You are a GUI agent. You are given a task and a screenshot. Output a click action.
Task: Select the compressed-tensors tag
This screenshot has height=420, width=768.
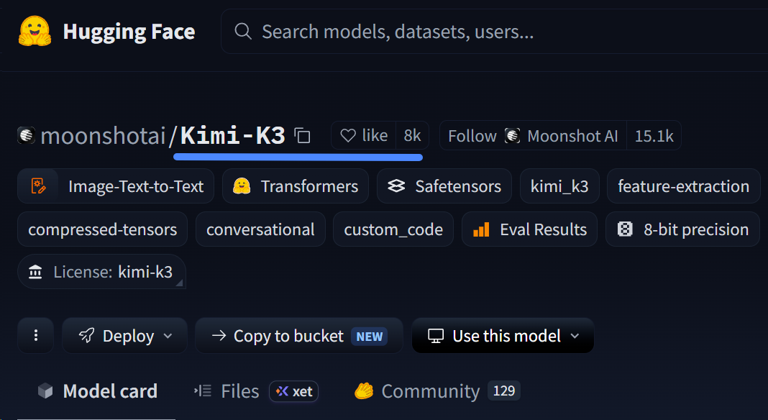(x=102, y=229)
